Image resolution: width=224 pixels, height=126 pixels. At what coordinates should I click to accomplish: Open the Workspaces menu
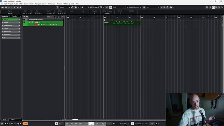[51, 4]
